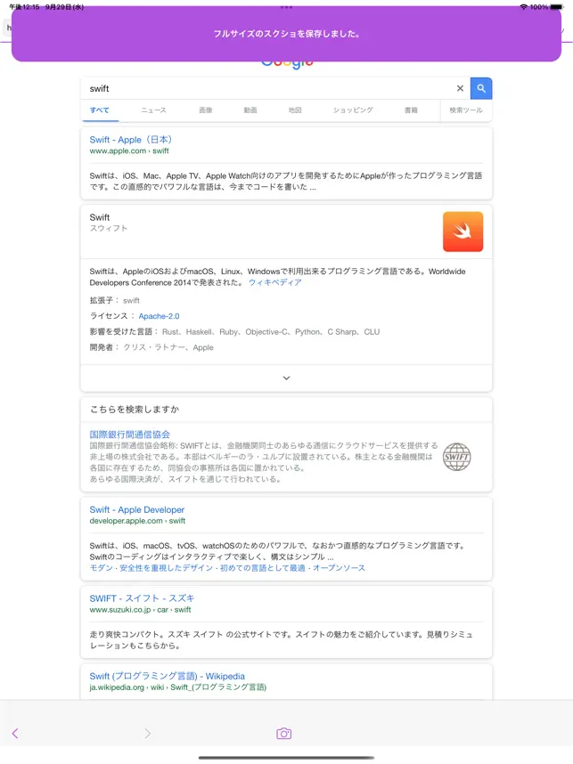Go forward with the right arrow
The image size is (573, 764).
[x=148, y=734]
